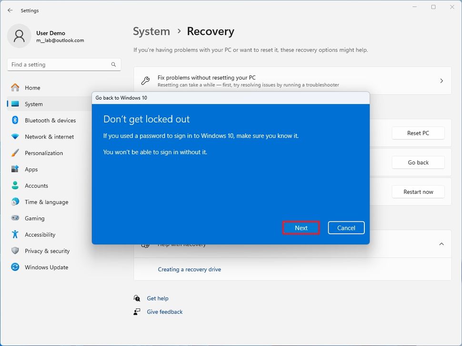
Task: Click the Gaming controller icon
Action: coord(15,218)
